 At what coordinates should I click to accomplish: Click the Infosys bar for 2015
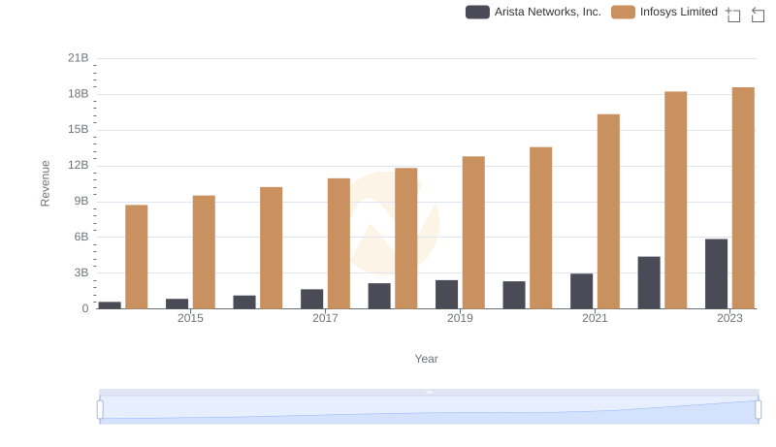[204, 252]
